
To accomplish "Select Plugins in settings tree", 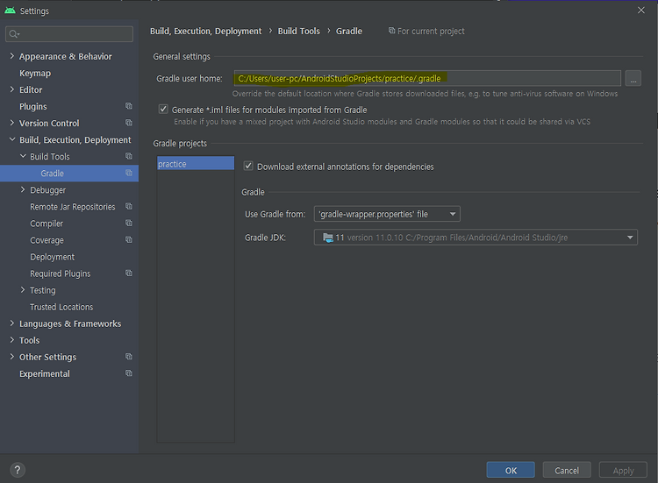I will point(33,106).
